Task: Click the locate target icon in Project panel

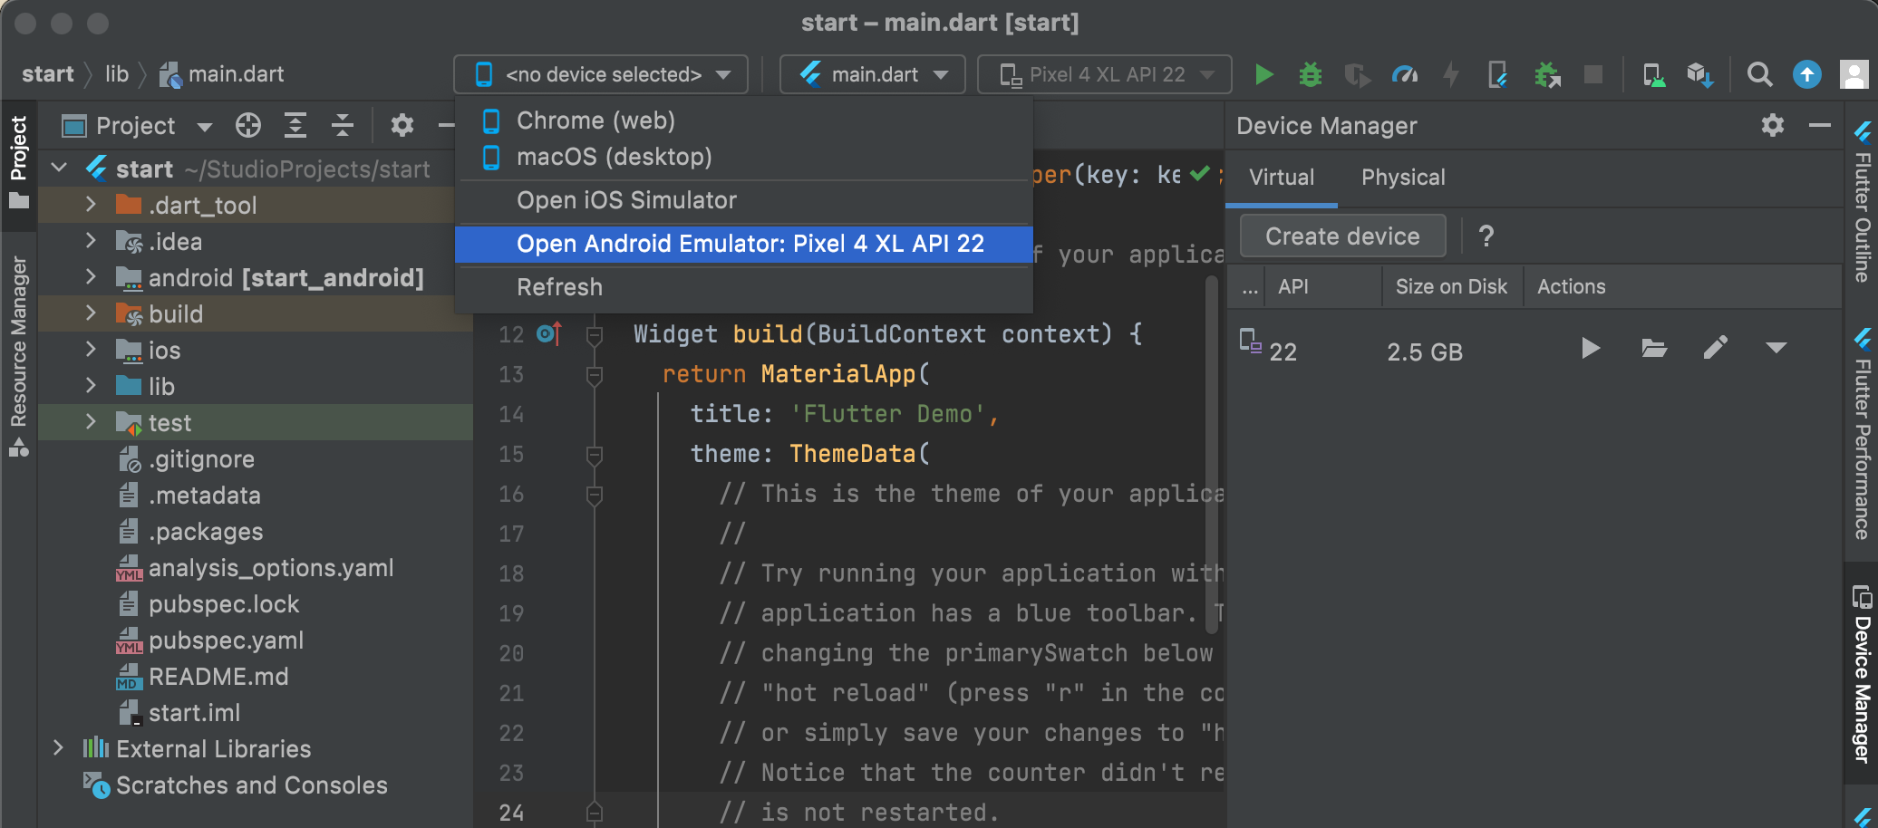Action: (248, 125)
